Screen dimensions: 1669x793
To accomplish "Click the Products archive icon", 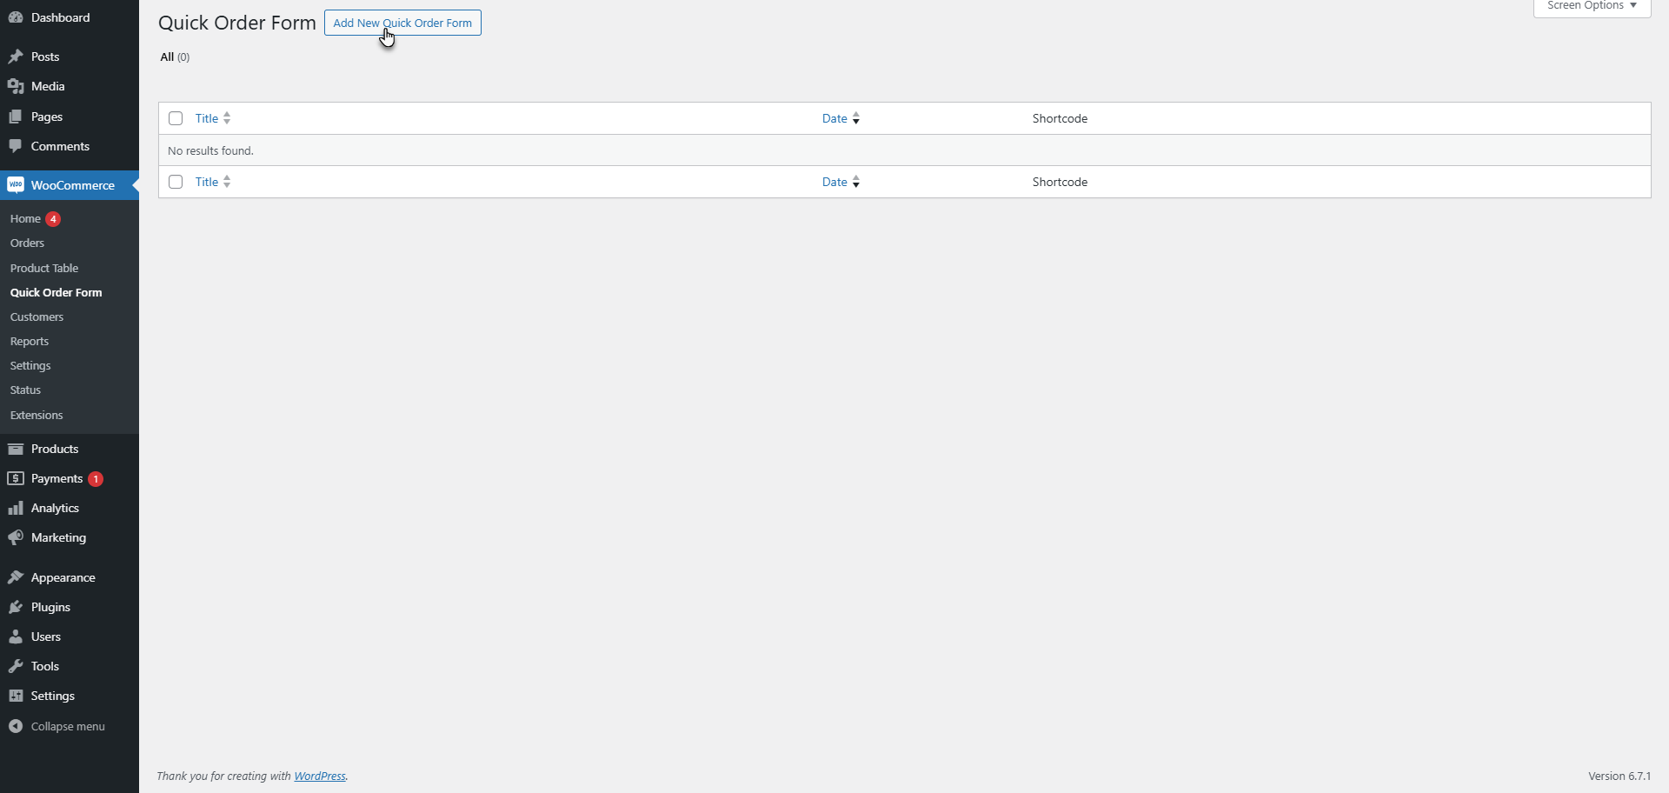I will coord(16,449).
